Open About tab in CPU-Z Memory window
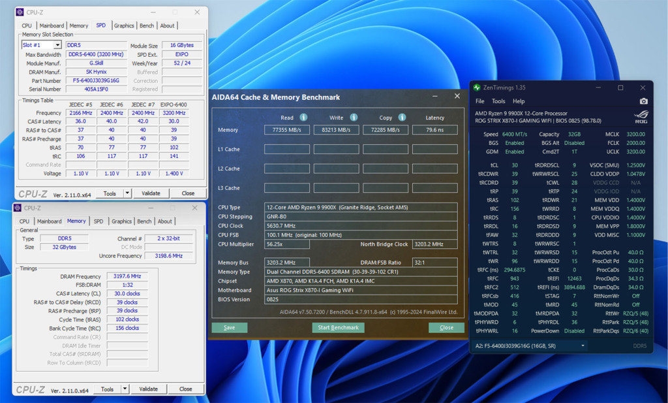 [165, 221]
